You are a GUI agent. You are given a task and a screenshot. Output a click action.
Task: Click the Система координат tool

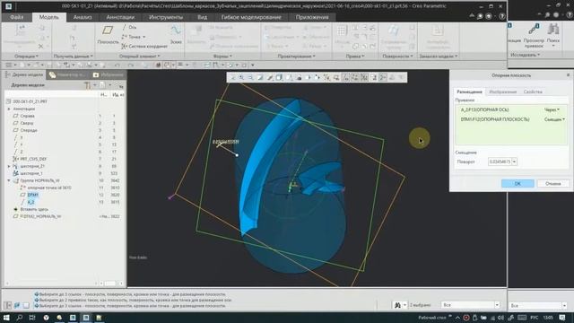(144, 46)
